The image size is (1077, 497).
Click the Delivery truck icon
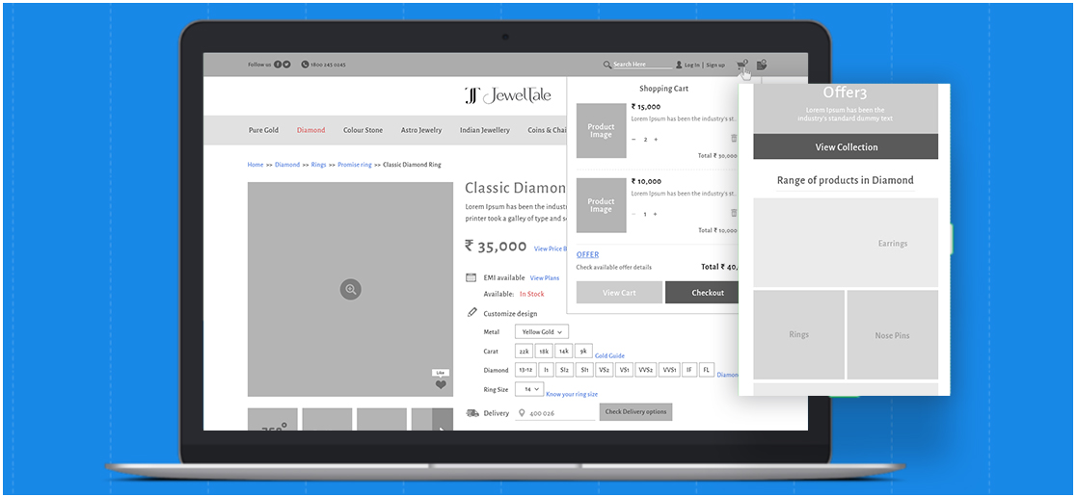pyautogui.click(x=472, y=413)
